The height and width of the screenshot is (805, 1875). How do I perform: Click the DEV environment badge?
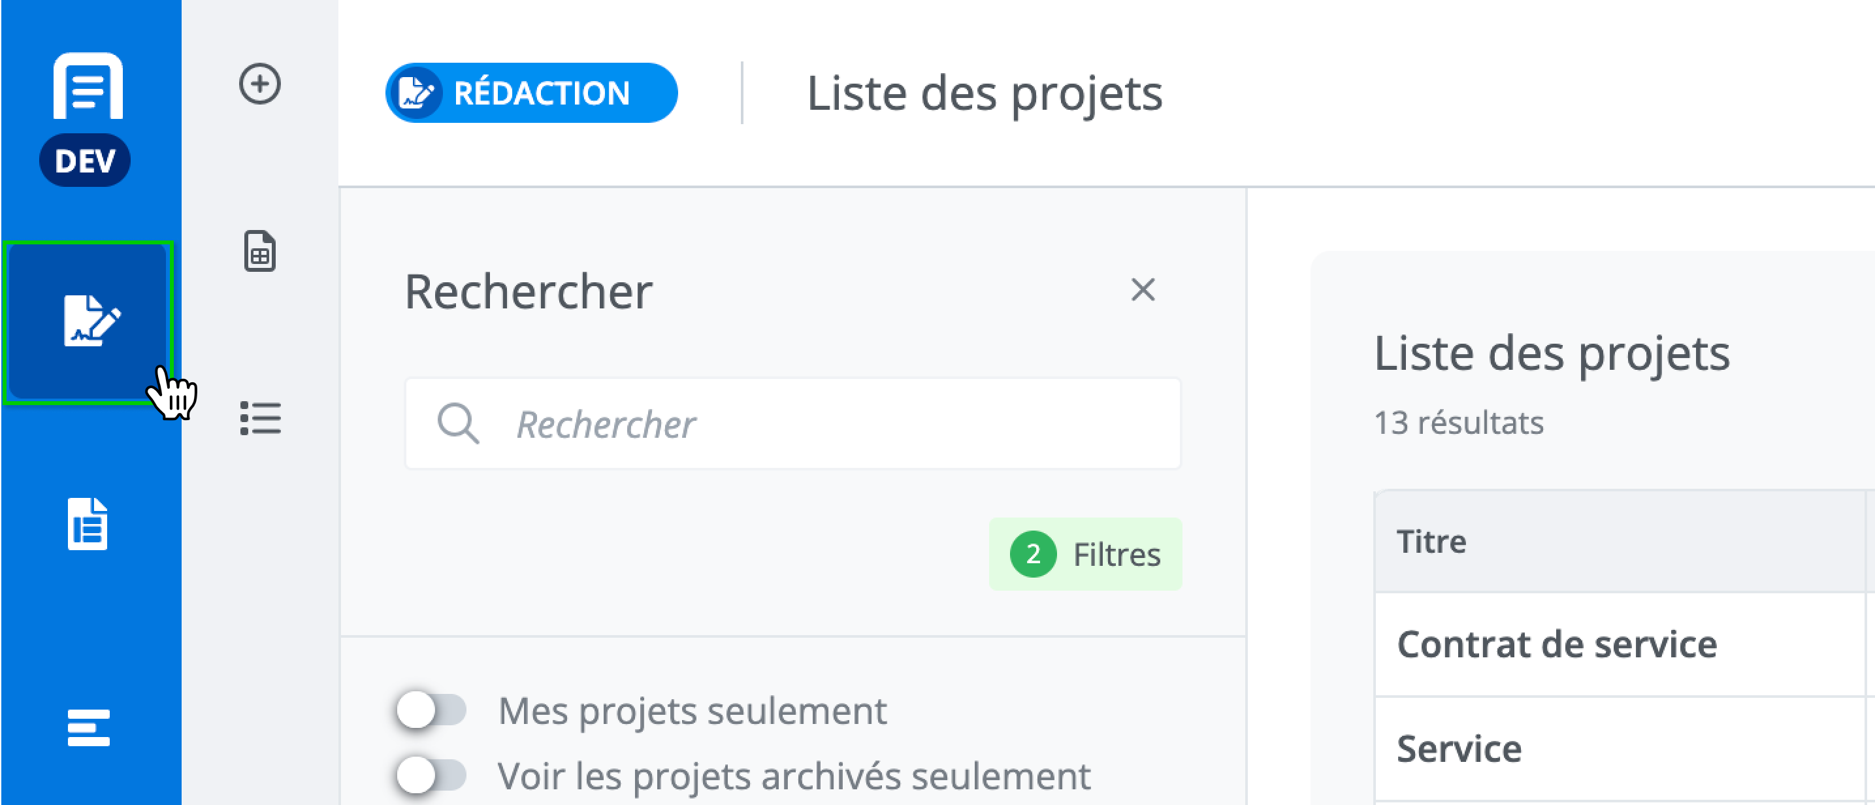[x=85, y=161]
